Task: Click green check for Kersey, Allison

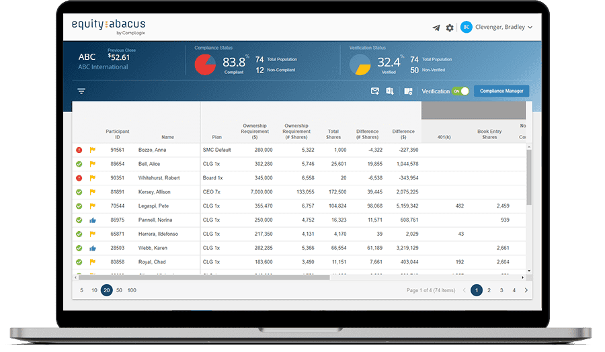Action: (x=79, y=192)
